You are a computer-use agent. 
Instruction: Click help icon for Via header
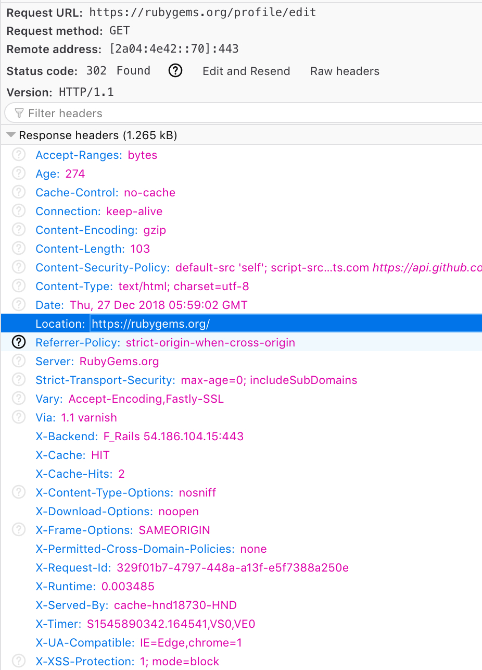click(x=19, y=417)
